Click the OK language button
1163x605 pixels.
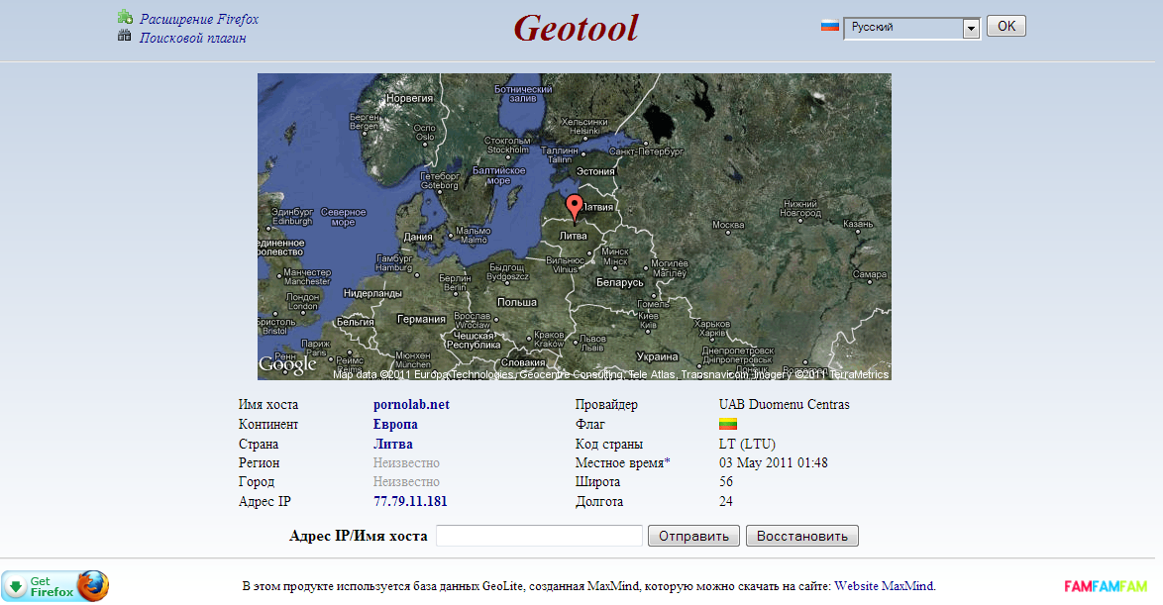click(x=1005, y=26)
